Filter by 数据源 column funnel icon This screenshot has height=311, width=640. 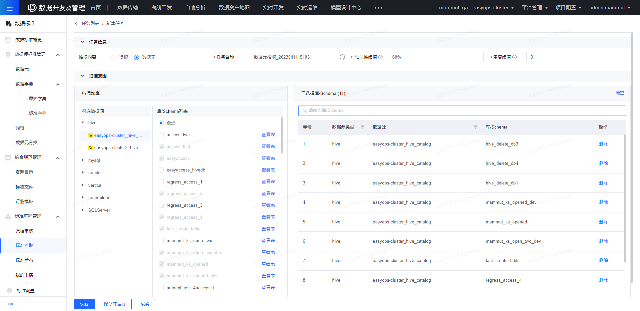[475, 127]
